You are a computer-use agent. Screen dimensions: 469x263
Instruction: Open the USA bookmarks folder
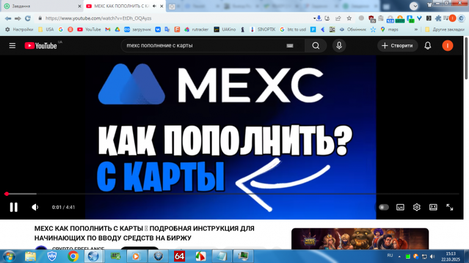point(46,29)
